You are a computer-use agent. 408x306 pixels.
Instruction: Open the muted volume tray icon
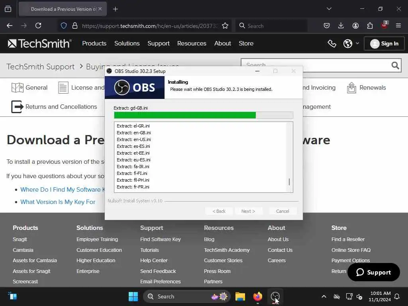pos(359,296)
